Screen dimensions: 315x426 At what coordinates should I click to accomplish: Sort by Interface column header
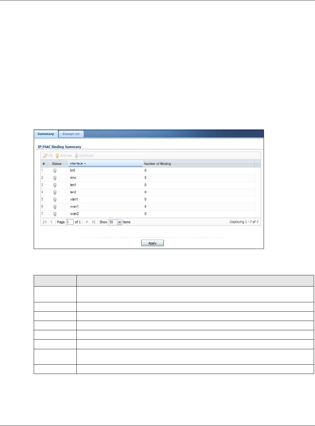coord(105,164)
